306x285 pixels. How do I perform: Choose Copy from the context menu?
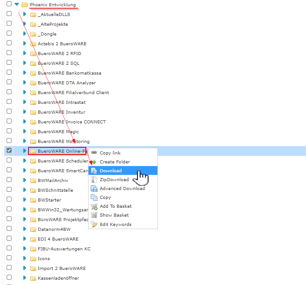(123, 198)
